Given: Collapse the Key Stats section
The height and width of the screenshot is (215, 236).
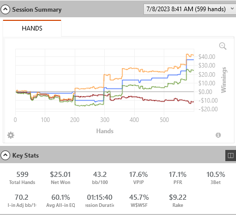Looking at the screenshot, I should pyautogui.click(x=5, y=155).
